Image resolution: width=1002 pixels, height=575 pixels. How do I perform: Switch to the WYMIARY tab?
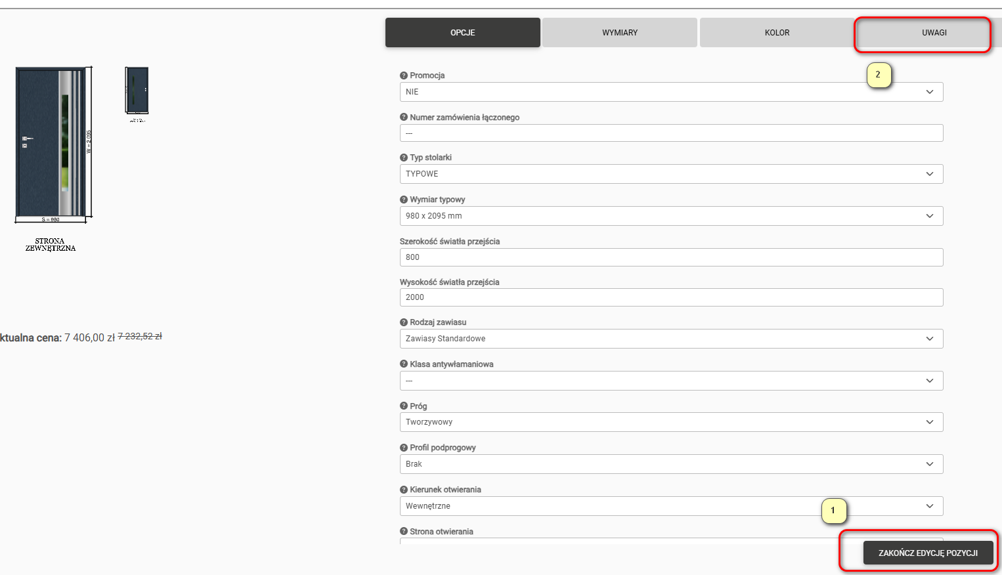[x=620, y=33]
